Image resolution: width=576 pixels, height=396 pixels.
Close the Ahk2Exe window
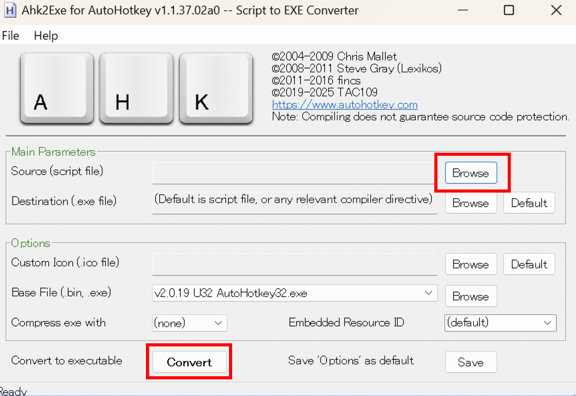[556, 10]
